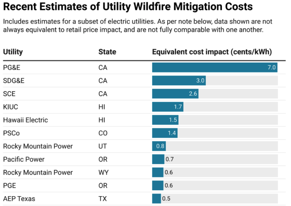Click the chart title about Wildfire Mitigation Costs

point(128,7)
